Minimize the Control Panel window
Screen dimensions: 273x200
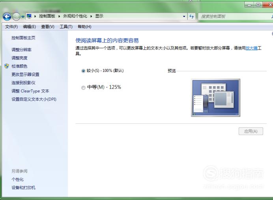coord(249,5)
